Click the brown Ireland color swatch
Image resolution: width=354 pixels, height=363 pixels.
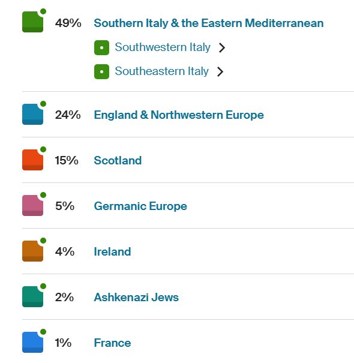pos(32,251)
